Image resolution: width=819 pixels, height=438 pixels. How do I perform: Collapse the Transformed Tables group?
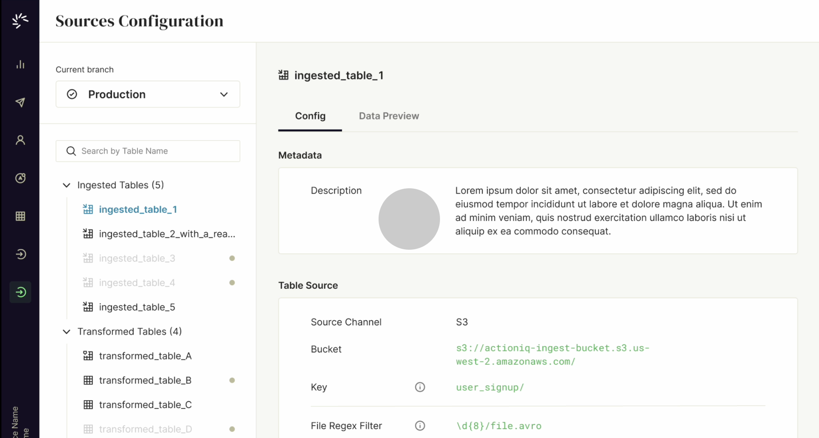pos(66,332)
